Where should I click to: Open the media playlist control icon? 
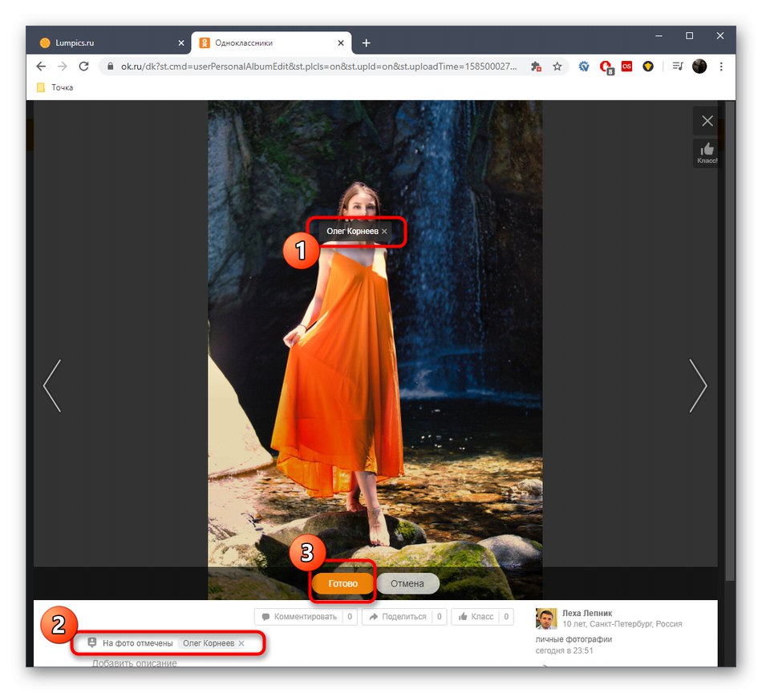tap(678, 66)
